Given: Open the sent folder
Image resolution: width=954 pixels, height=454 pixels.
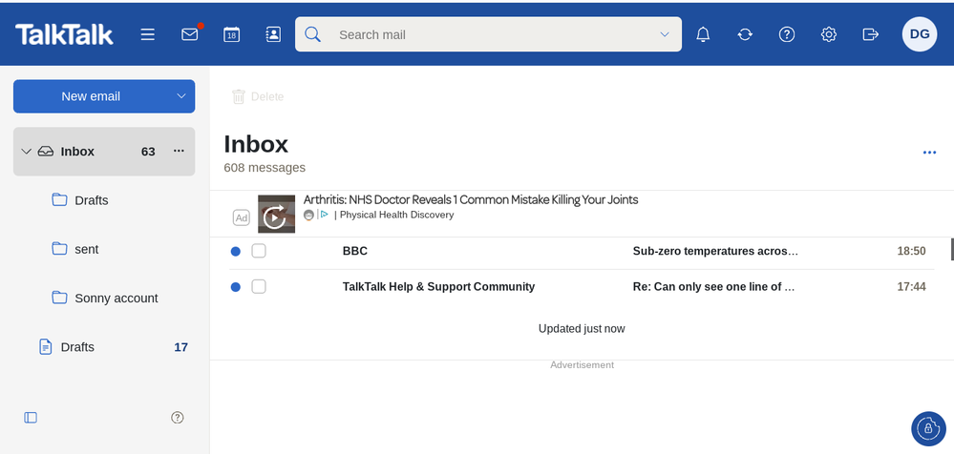Looking at the screenshot, I should click(x=87, y=249).
